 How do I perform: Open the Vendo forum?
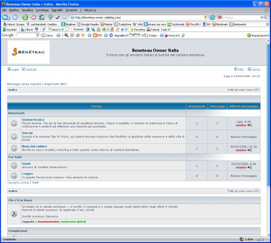click(x=26, y=164)
